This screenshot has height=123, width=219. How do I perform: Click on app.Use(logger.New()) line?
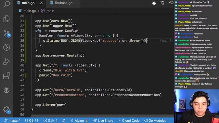(56, 26)
